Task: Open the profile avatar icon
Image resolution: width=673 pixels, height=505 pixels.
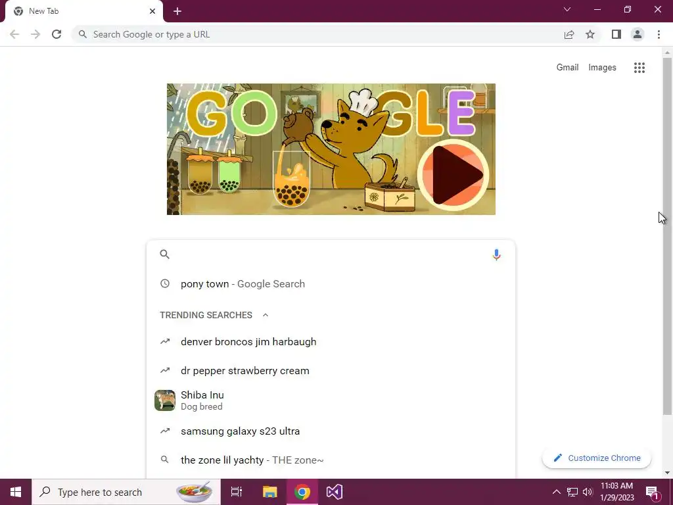Action: [638, 34]
